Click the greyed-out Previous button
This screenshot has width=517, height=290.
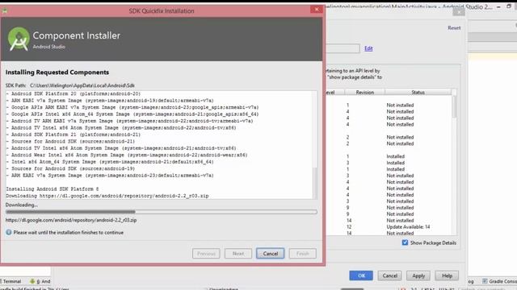tap(206, 254)
